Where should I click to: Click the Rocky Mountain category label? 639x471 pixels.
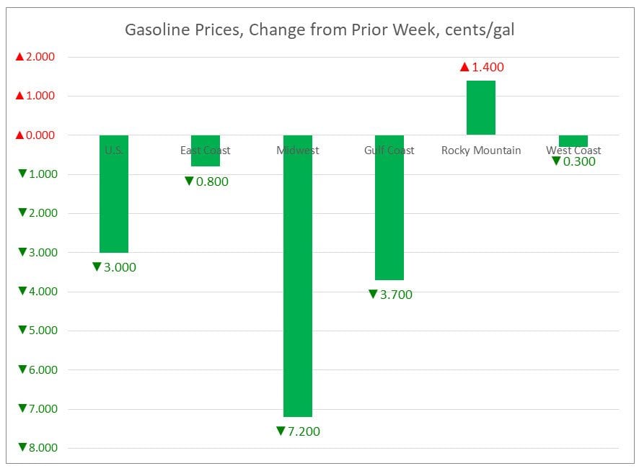pos(480,151)
